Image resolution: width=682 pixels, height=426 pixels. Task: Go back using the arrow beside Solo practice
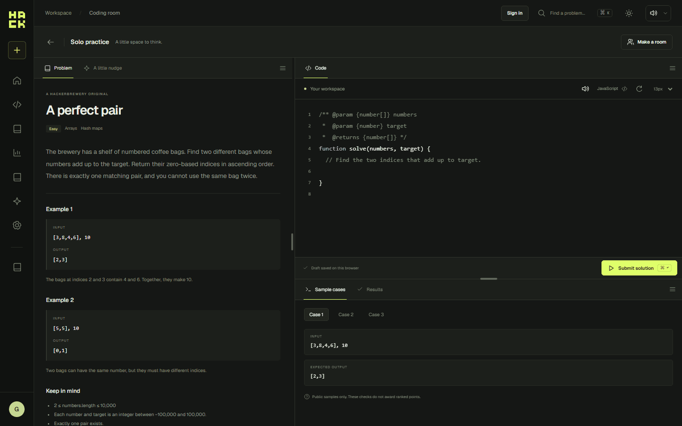point(51,42)
